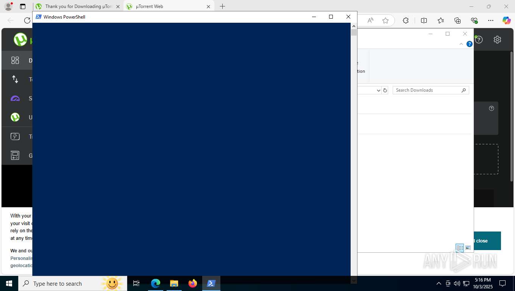Open uTorrent help question mark icon
This screenshot has width=515, height=291.
(479, 39)
